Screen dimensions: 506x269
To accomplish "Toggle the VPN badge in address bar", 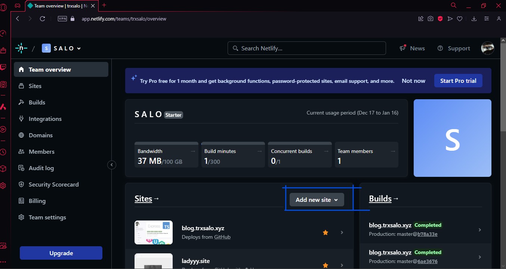I will 62,19.
